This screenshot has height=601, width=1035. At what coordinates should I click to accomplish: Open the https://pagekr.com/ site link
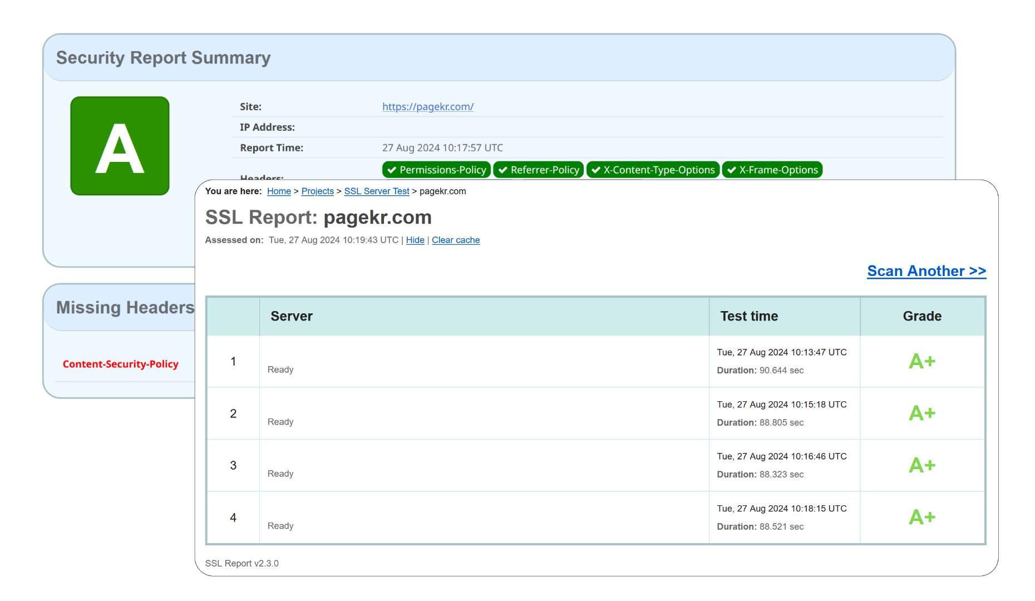click(427, 106)
